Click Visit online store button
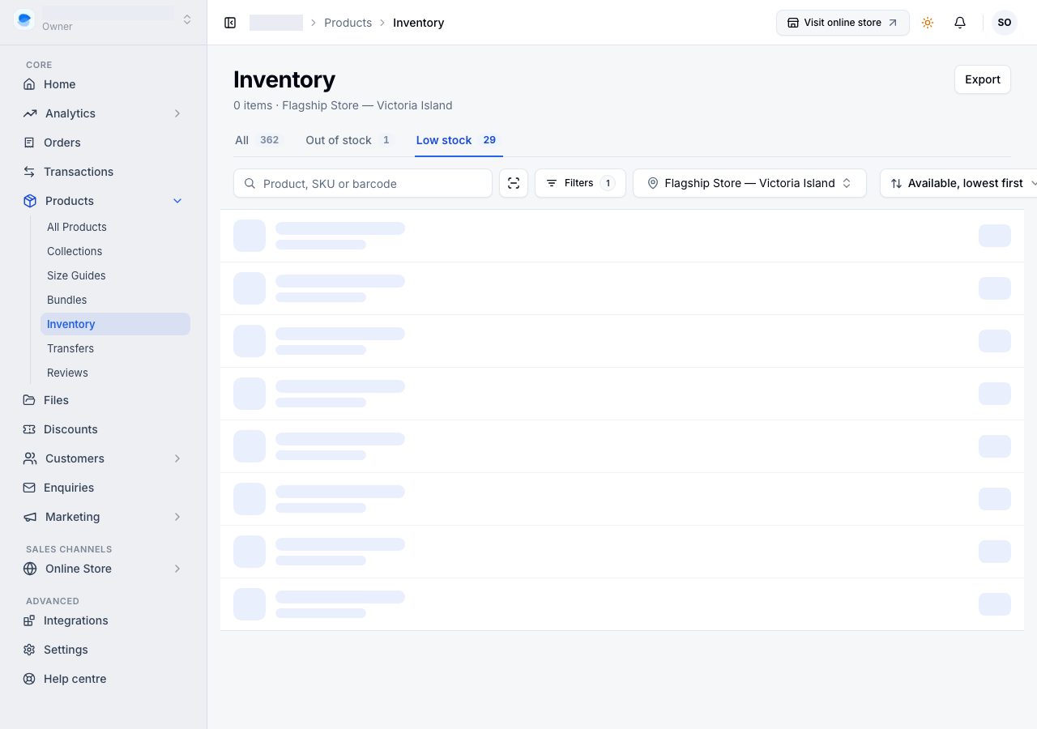 (843, 23)
